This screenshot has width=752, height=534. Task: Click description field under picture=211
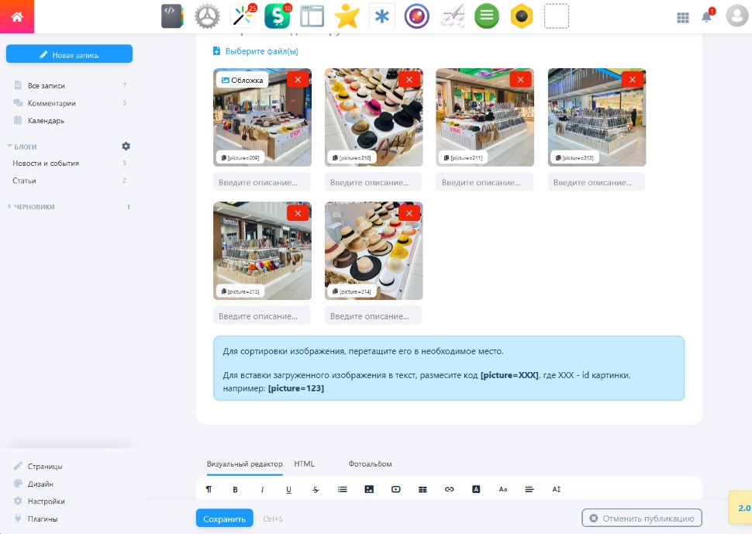click(x=485, y=182)
